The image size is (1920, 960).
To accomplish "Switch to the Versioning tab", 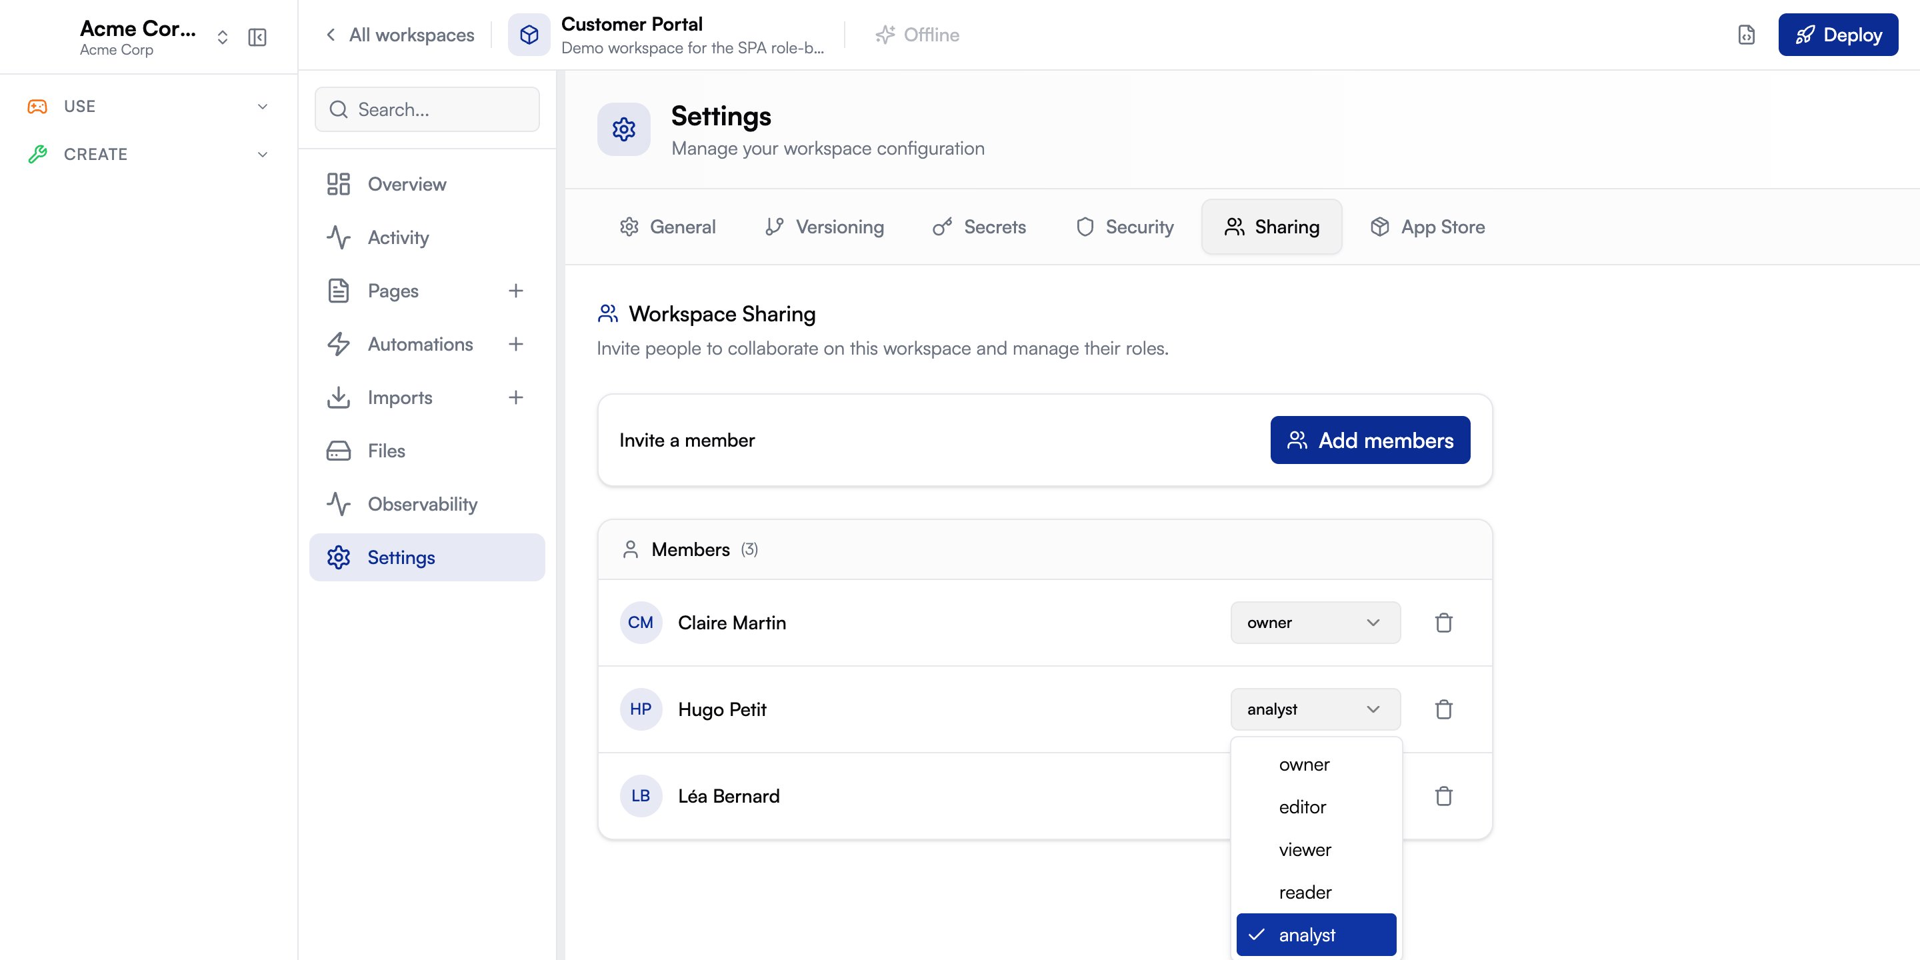I will point(825,227).
